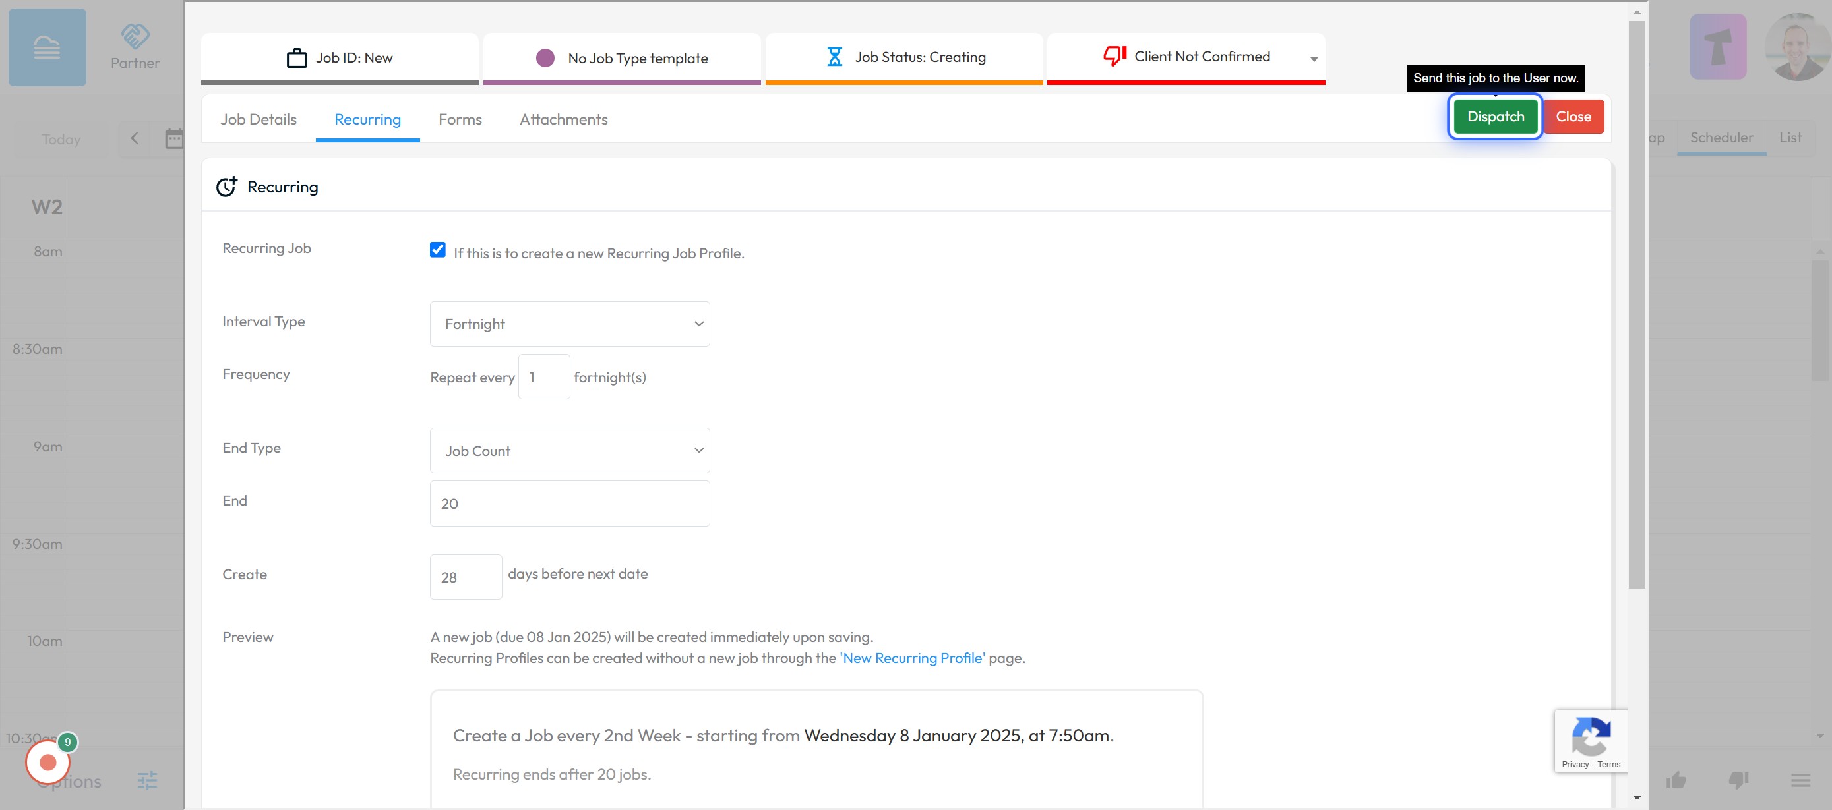Click the modal scrollbar down arrow
This screenshot has width=1832, height=810.
tap(1636, 797)
